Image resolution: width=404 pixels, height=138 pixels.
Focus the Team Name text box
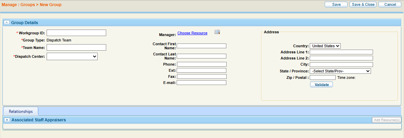(x=76, y=48)
